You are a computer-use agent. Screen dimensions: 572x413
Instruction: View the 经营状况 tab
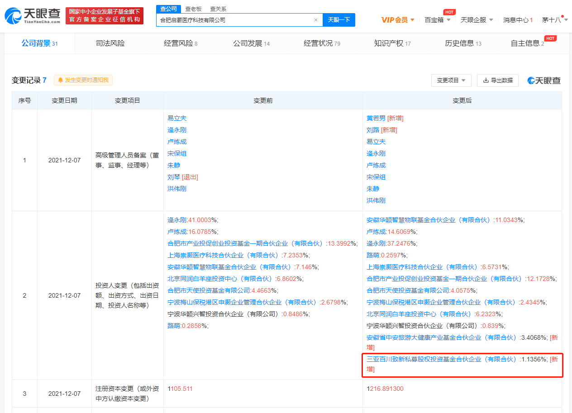click(x=322, y=43)
